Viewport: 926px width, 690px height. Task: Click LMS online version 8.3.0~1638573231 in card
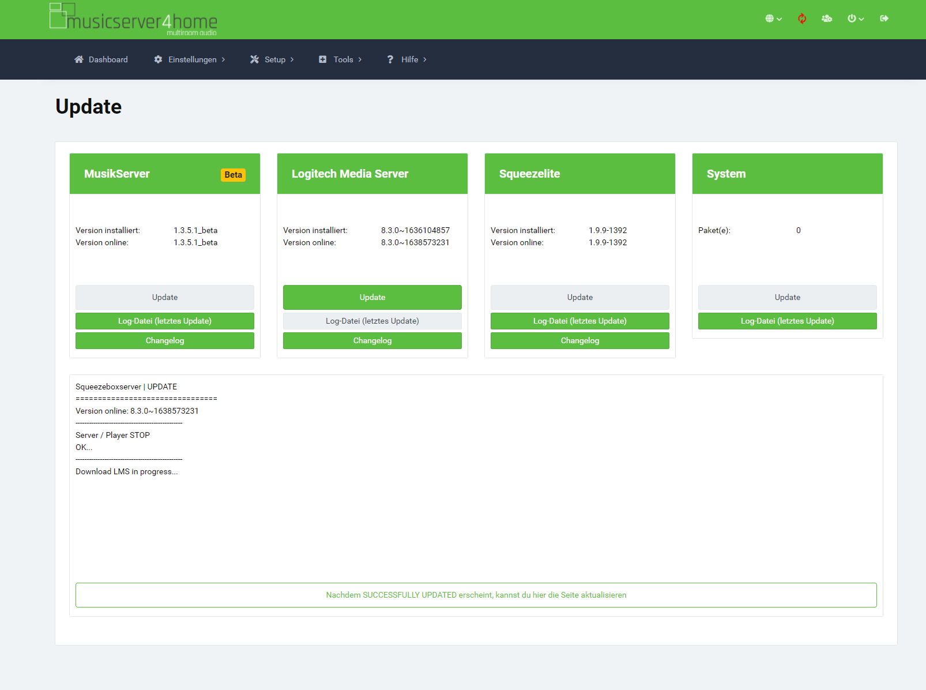coord(415,242)
